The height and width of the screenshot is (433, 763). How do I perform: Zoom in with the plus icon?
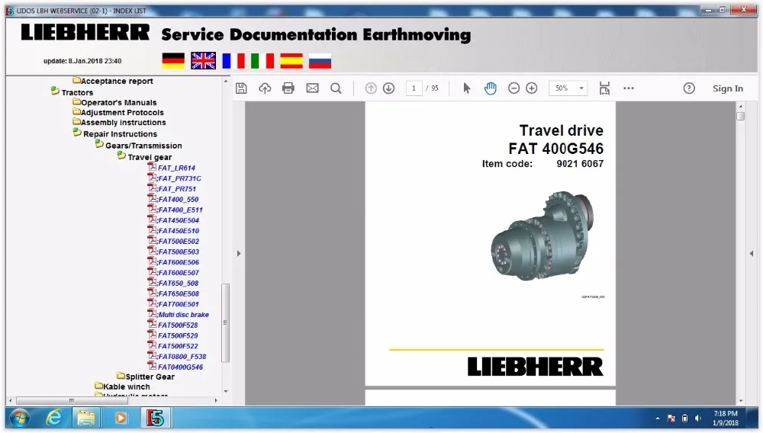click(531, 88)
